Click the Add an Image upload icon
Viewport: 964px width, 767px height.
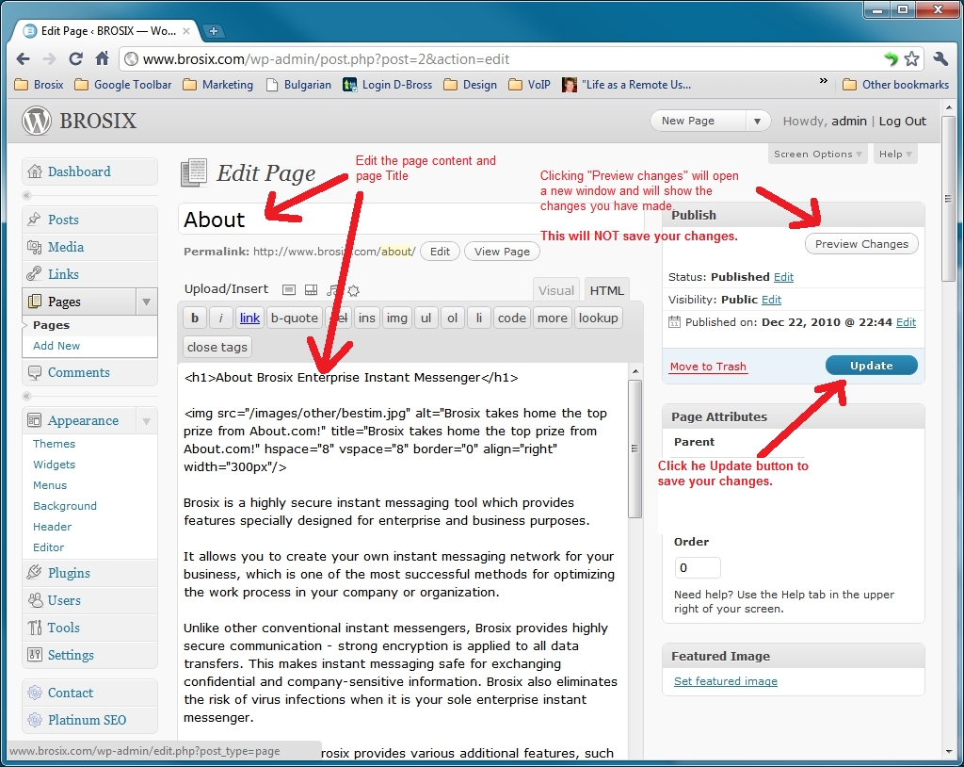click(289, 290)
